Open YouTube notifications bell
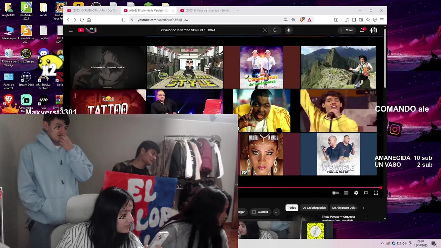Viewport: 441px width, 248px height. click(362, 30)
